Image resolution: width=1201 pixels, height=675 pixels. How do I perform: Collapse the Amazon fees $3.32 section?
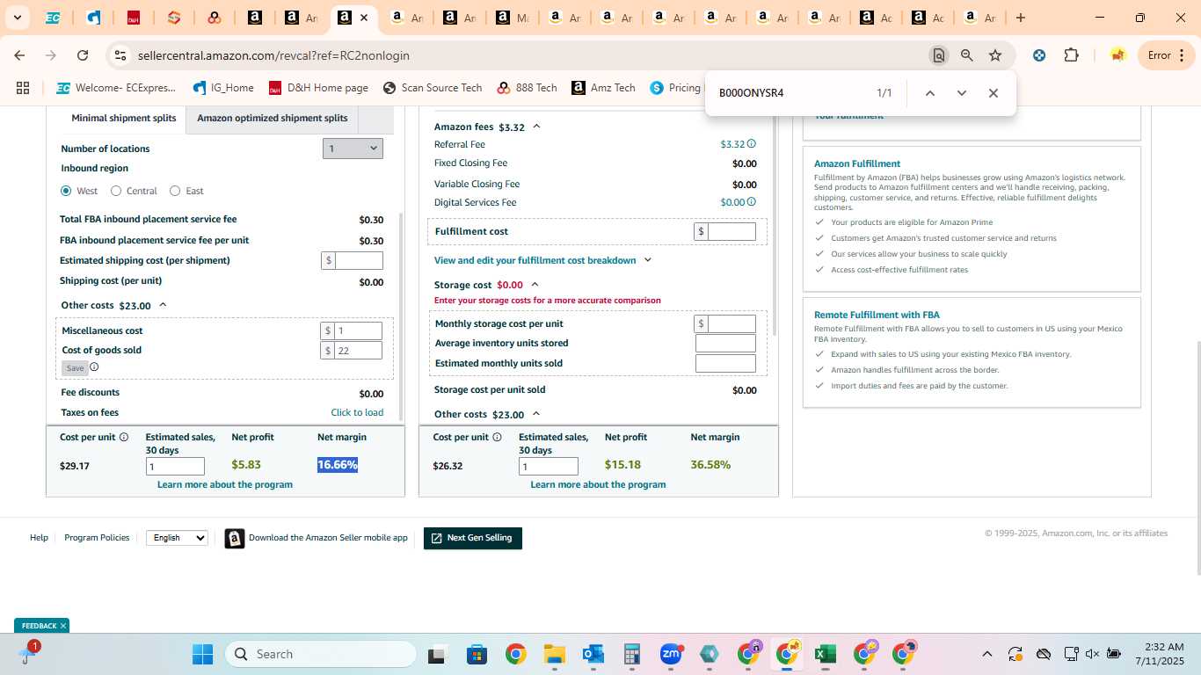(536, 127)
